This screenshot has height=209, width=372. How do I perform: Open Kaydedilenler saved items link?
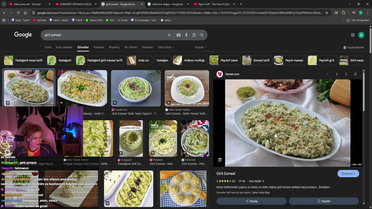pyautogui.click(x=354, y=47)
